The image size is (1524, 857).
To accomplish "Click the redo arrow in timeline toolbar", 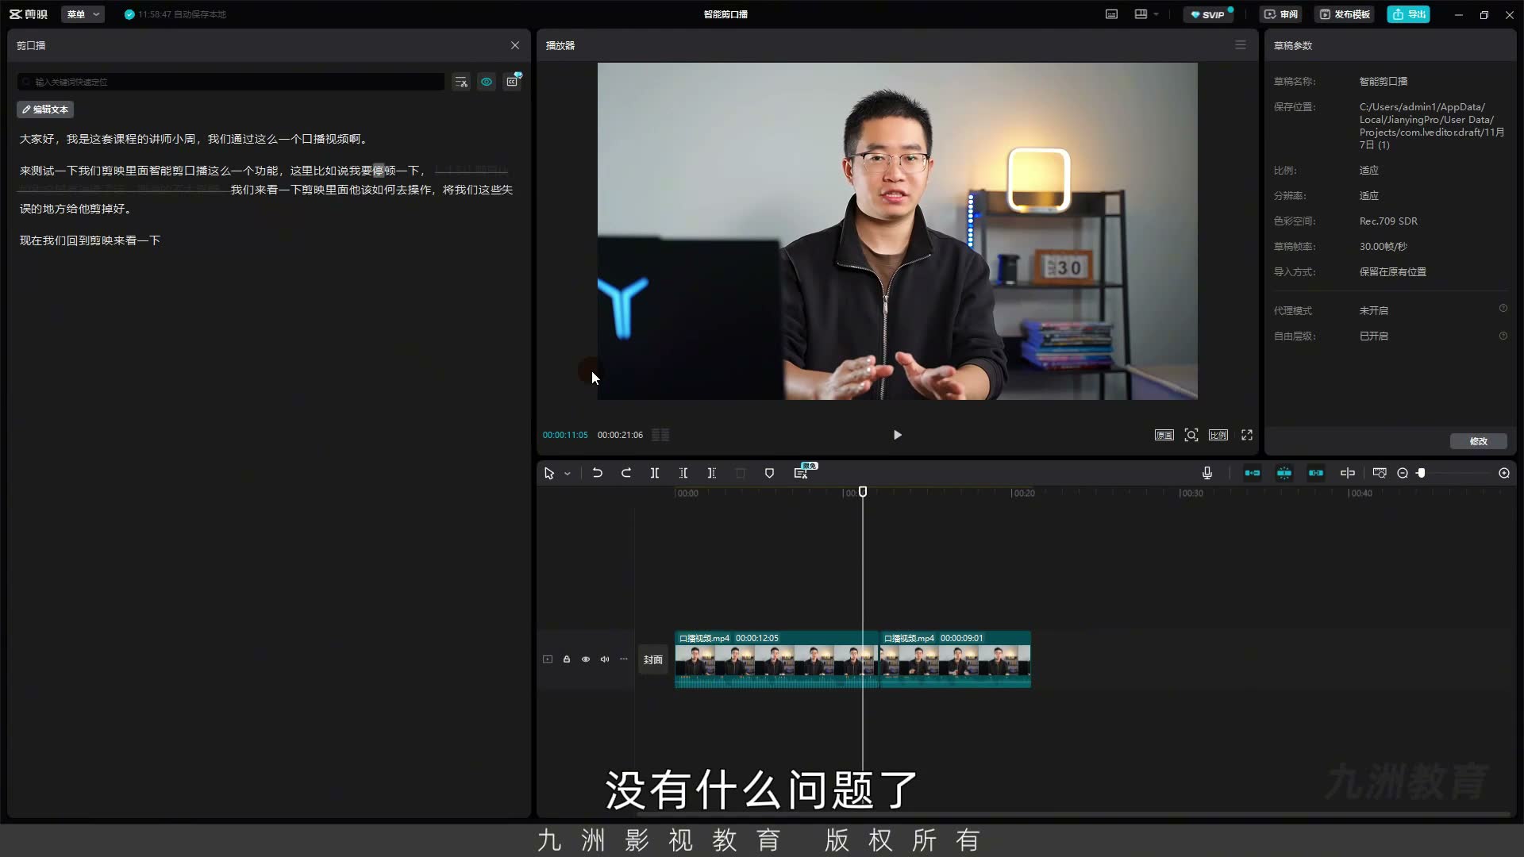I will click(625, 473).
